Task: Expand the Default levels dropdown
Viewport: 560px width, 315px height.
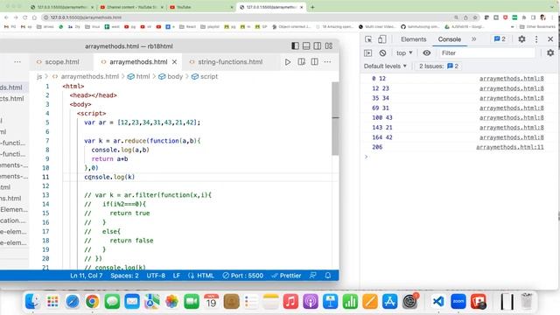Action: point(385,66)
